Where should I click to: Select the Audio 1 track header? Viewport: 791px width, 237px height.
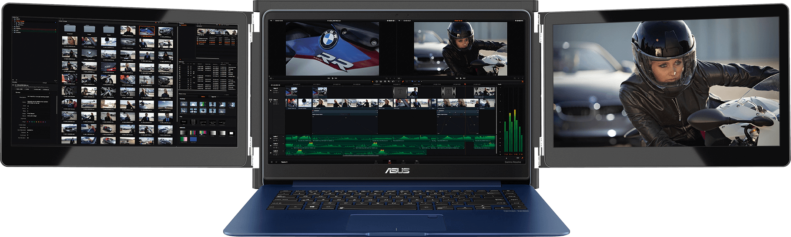click(x=277, y=138)
